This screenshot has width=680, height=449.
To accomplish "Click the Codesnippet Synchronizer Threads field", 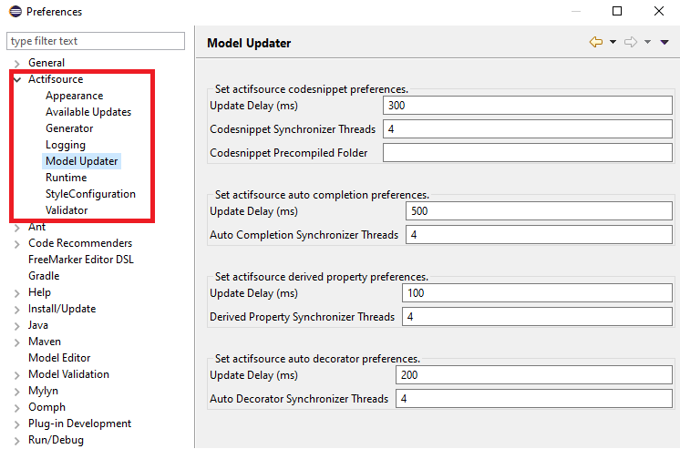I will click(x=526, y=129).
